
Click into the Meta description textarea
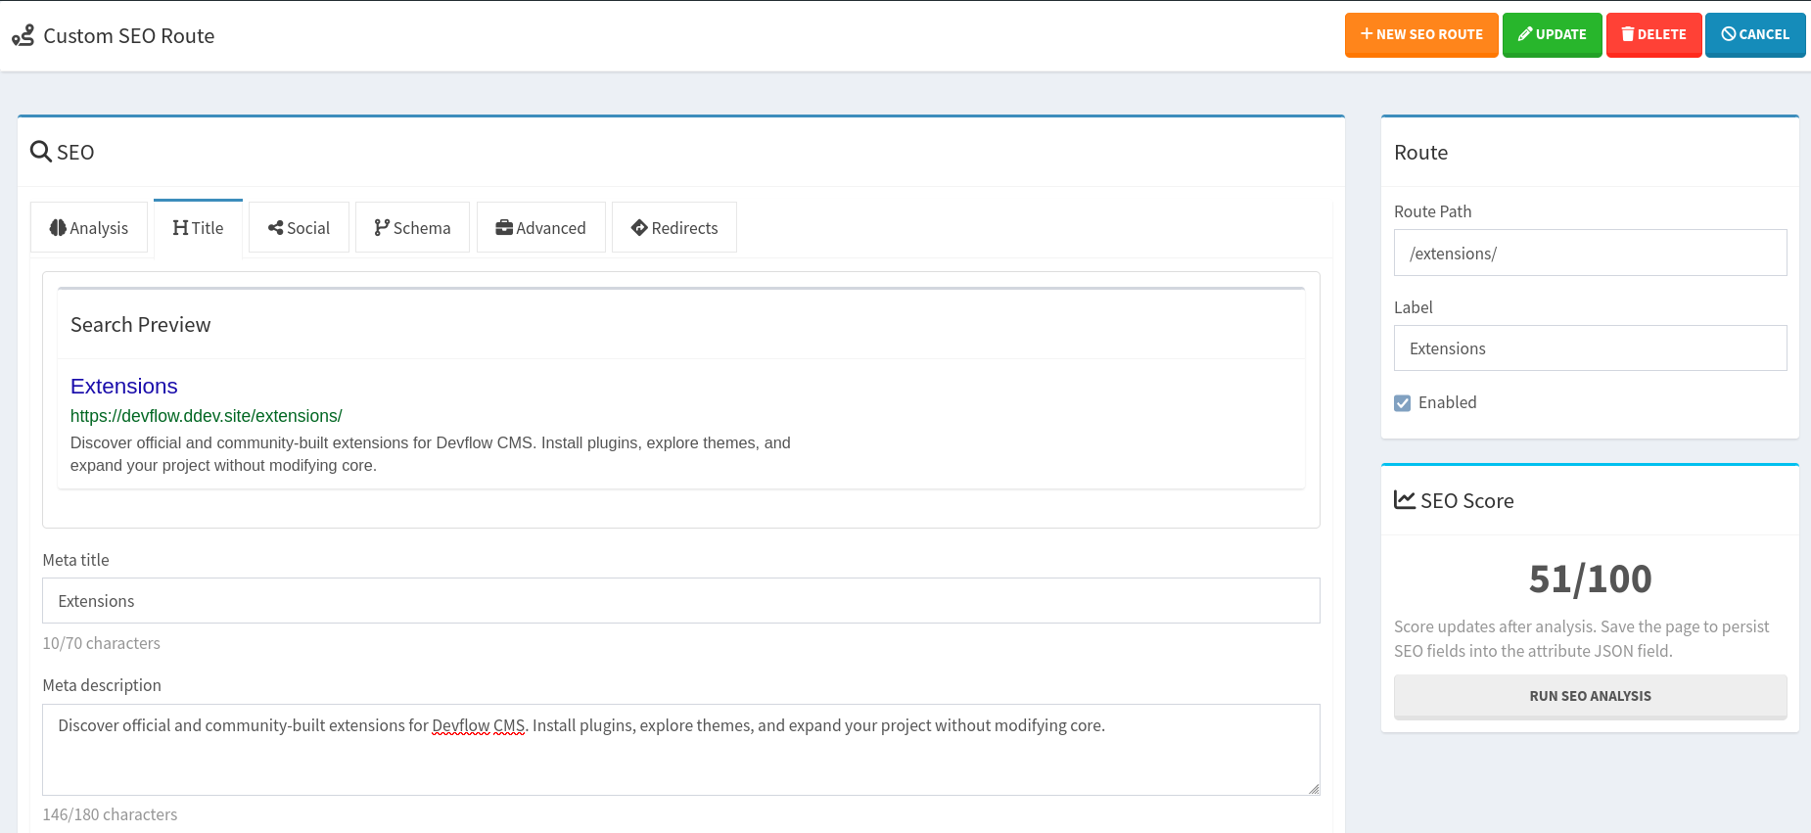(x=680, y=749)
